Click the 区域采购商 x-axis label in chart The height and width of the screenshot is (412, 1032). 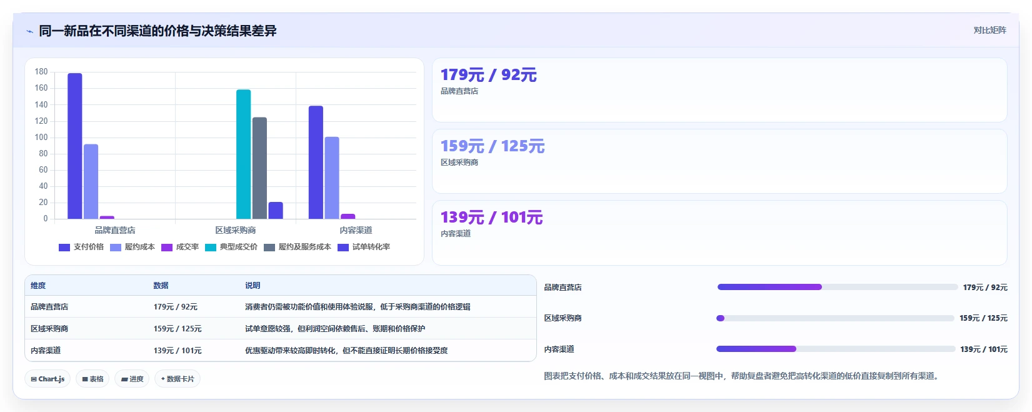point(236,230)
